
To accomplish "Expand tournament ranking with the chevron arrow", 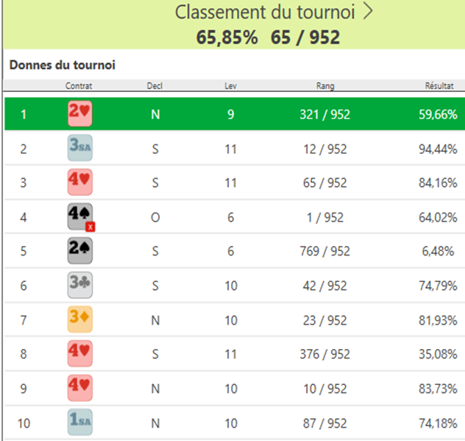I will click(x=368, y=12).
